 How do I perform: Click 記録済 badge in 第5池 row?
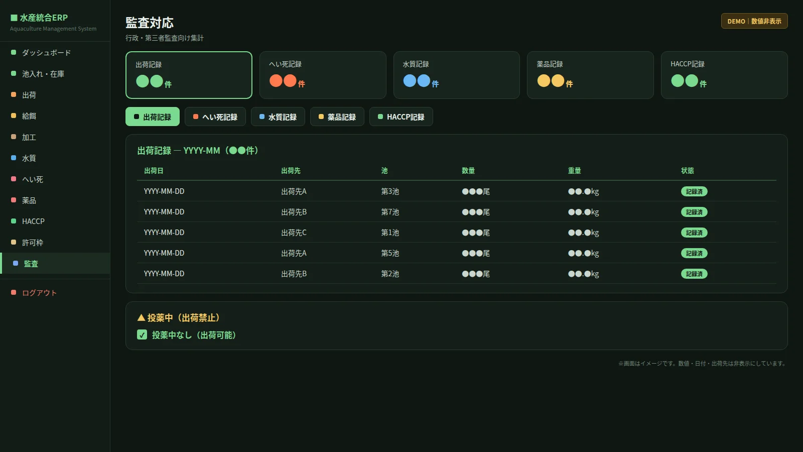[694, 253]
